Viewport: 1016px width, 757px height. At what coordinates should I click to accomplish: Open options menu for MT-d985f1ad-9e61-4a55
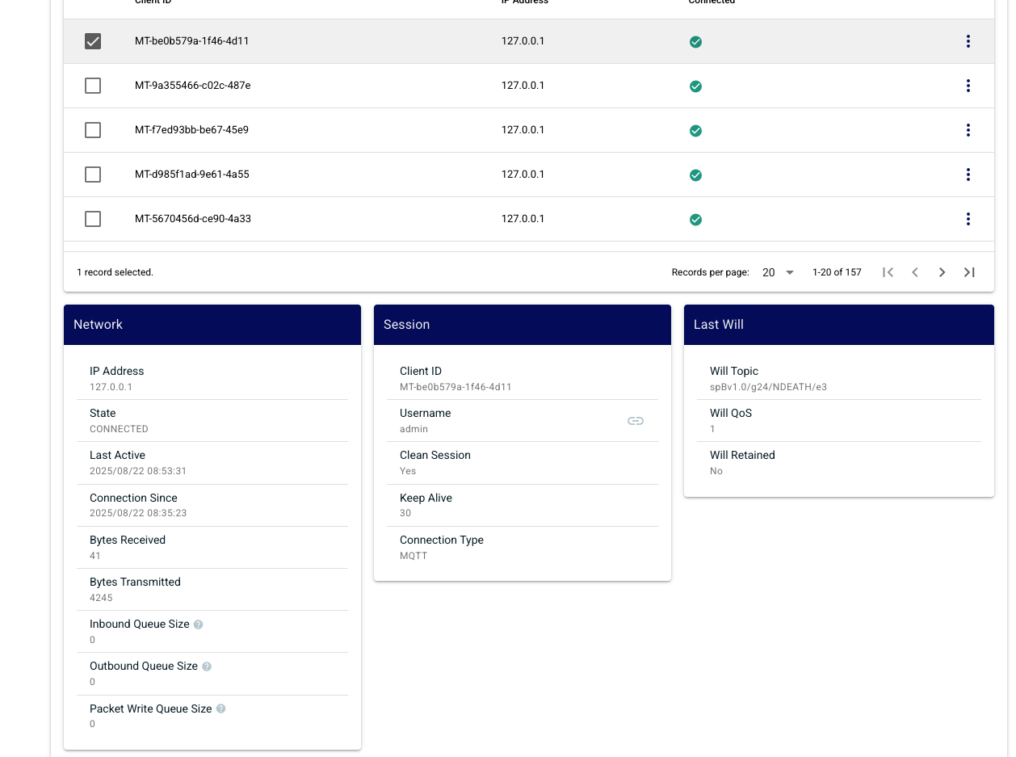(968, 175)
